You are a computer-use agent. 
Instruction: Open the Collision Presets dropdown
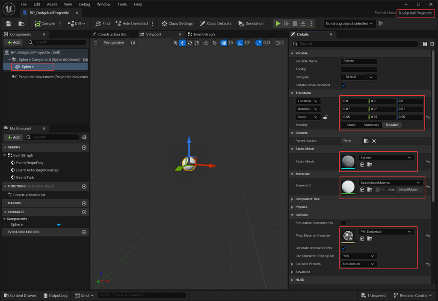tap(359, 264)
